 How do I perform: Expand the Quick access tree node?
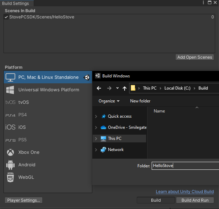coord(96,116)
